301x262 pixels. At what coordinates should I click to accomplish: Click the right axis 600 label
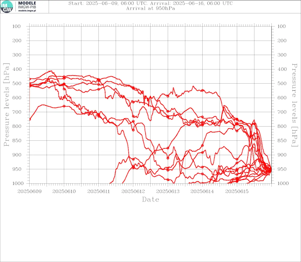(x=282, y=98)
